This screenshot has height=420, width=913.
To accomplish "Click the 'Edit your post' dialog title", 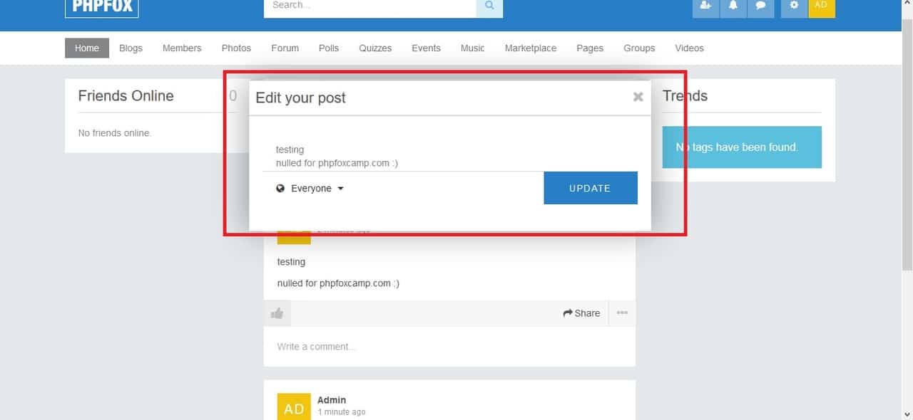I will (300, 98).
